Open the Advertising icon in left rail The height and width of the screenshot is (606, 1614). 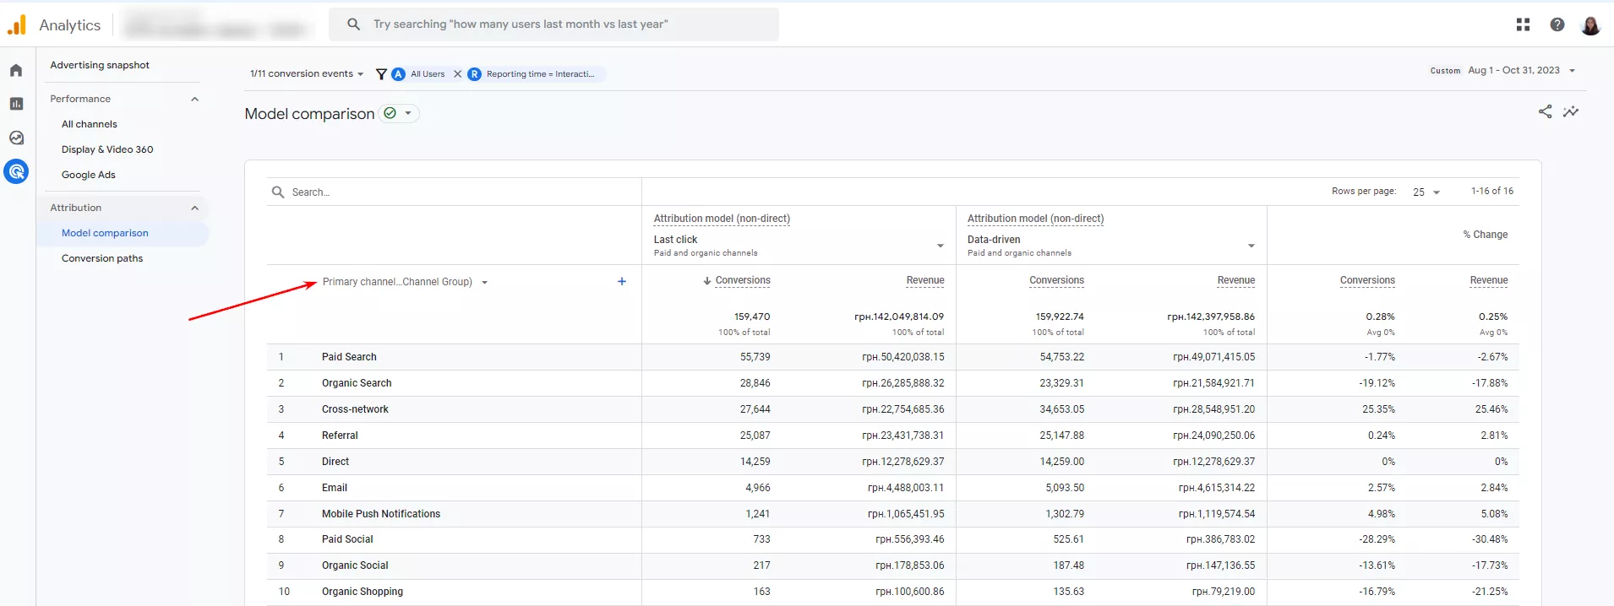[x=16, y=171]
